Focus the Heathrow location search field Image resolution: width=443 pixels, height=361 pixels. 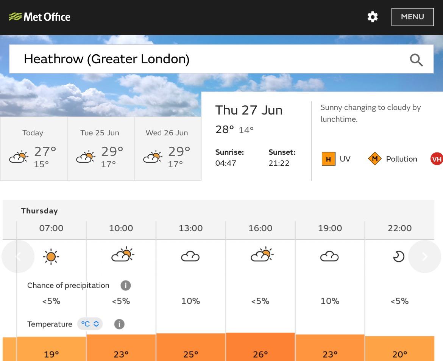(221, 59)
